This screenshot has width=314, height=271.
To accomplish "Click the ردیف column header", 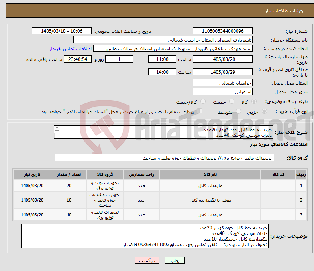I will 301,174.
